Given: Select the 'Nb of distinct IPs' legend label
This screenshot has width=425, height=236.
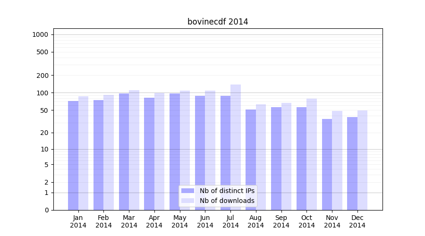Looking at the screenshot, I should [227, 191].
